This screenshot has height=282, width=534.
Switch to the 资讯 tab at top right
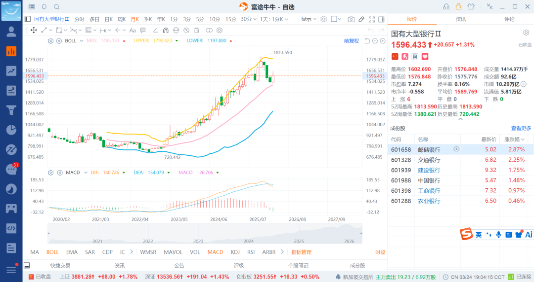(x=460, y=19)
